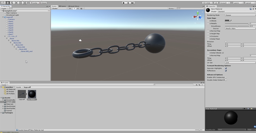Open the Gizmos dropdown
This screenshot has width=256, height=133.
coord(171,8)
